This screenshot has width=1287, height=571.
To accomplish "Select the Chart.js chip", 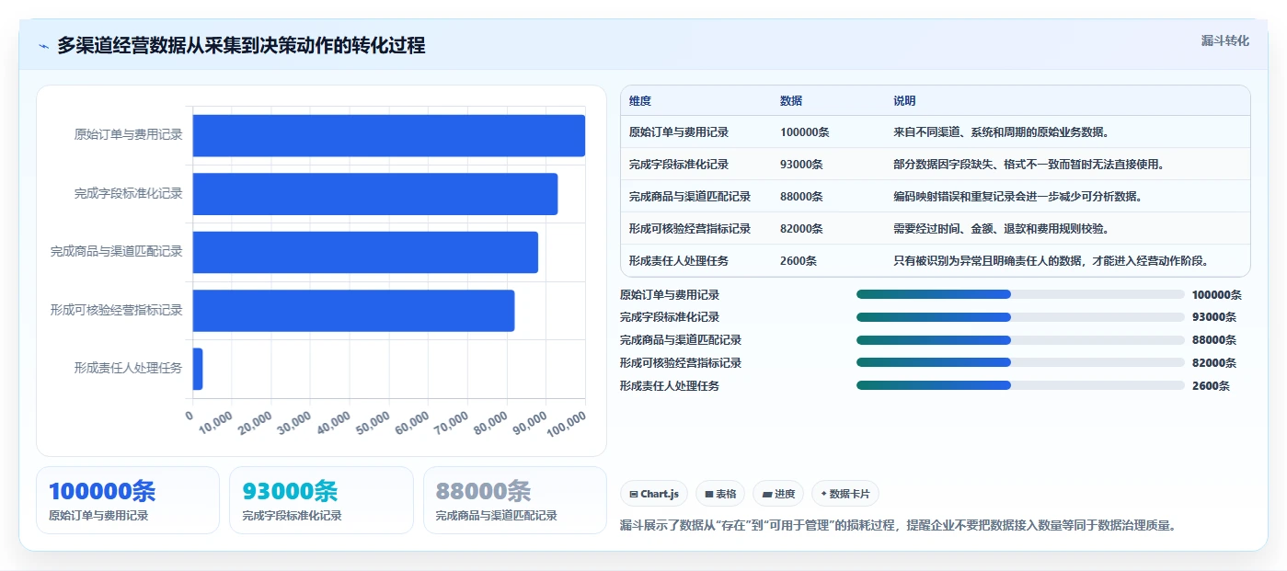I will click(x=654, y=494).
